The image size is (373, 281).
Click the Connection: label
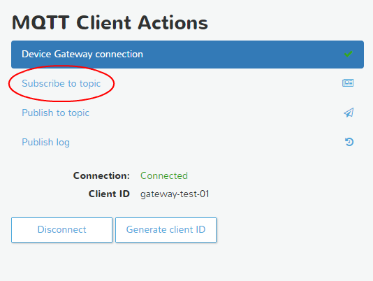101,175
